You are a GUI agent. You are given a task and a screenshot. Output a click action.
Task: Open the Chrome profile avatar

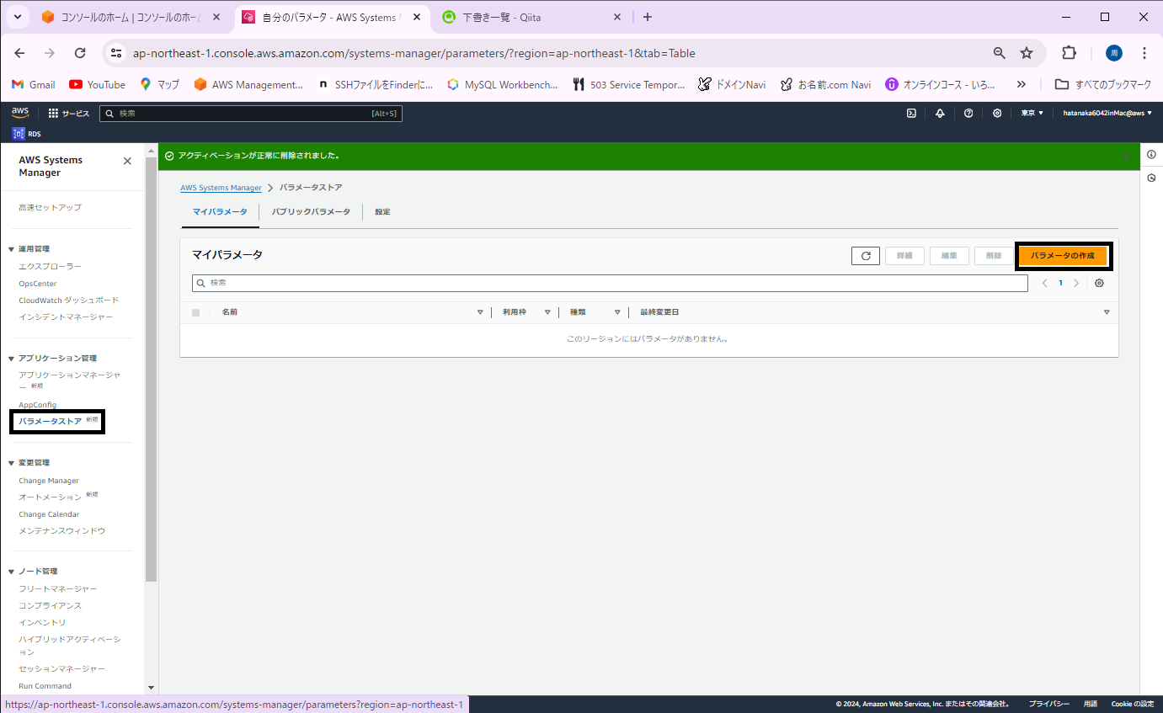(x=1114, y=53)
